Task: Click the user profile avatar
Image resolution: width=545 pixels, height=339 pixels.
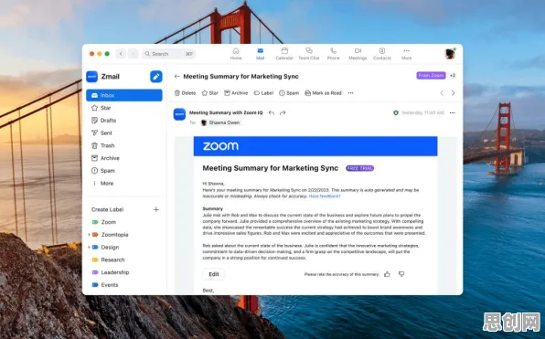Action: pos(450,54)
